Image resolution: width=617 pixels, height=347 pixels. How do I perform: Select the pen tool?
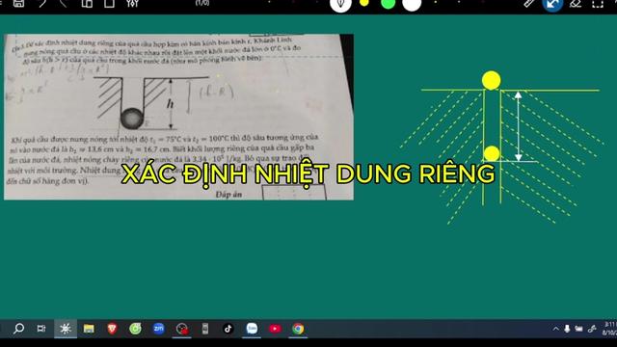340,5
